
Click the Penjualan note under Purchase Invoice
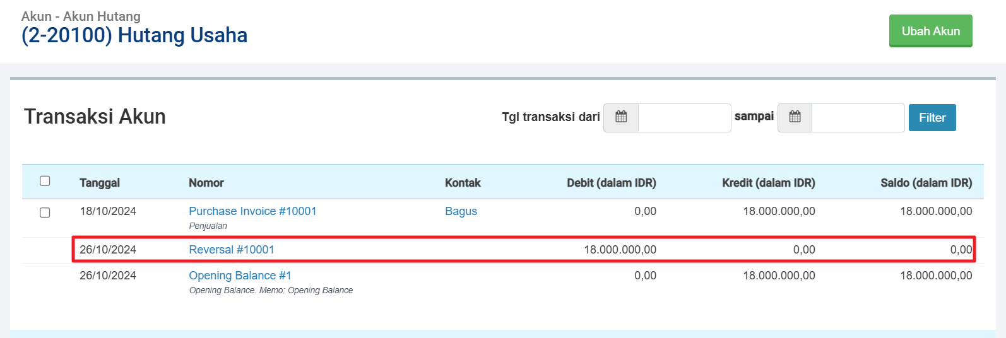208,226
